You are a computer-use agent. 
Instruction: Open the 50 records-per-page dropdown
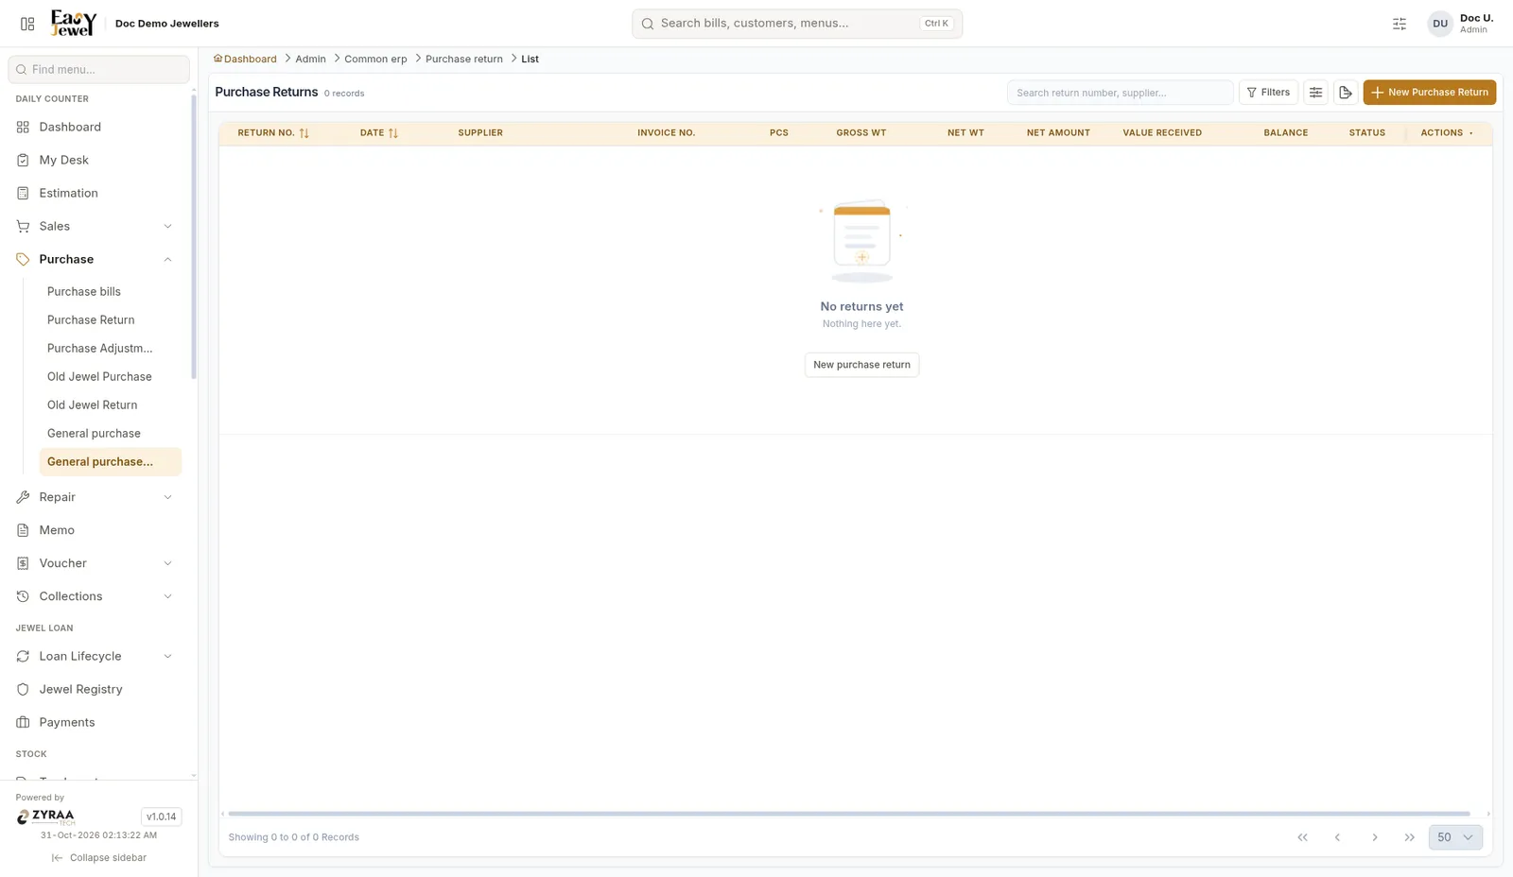coord(1455,837)
